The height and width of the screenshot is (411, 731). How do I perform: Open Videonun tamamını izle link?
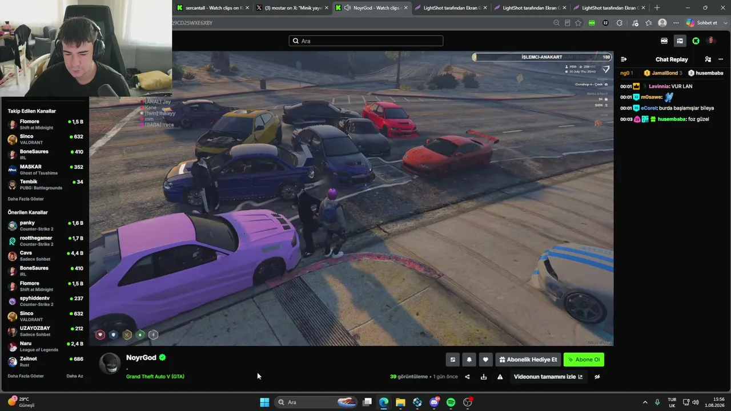pos(548,377)
